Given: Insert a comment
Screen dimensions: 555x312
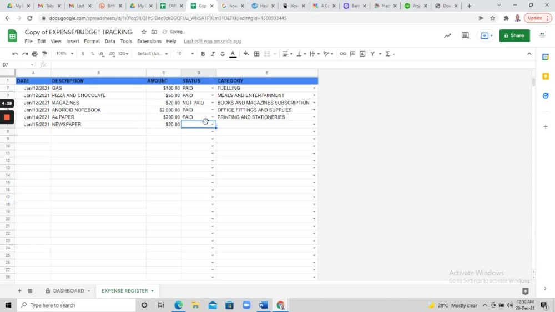Looking at the screenshot, I should (352, 54).
